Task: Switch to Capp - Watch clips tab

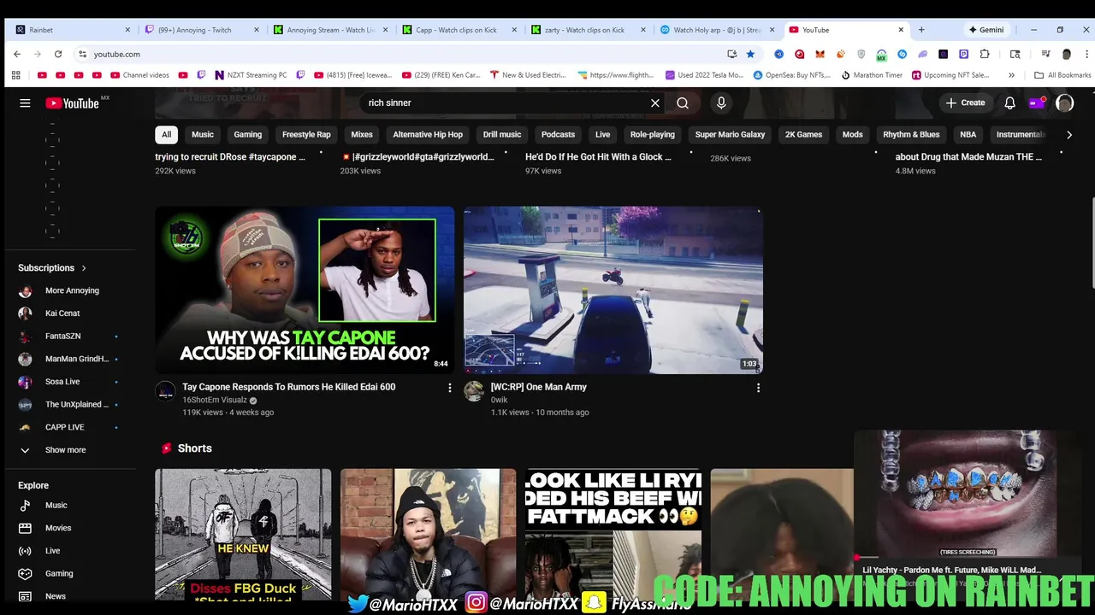Action: coord(458,30)
